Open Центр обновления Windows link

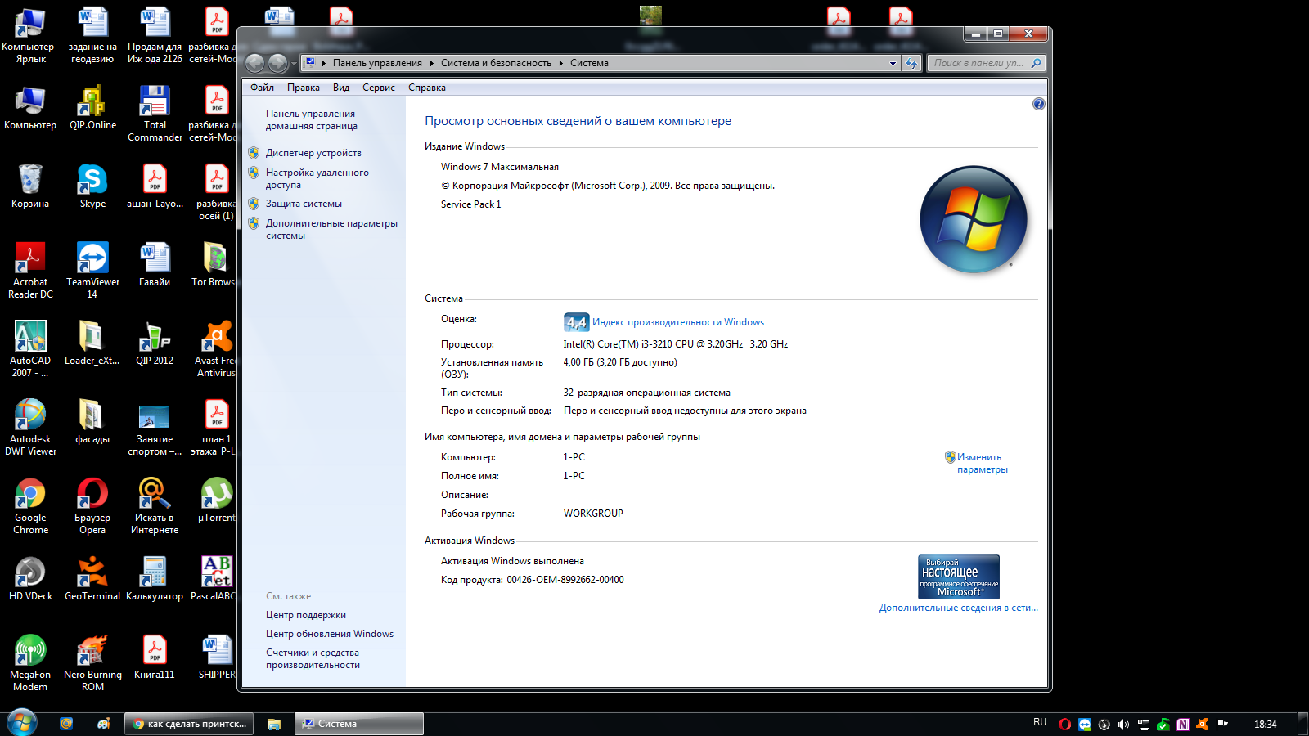(330, 634)
